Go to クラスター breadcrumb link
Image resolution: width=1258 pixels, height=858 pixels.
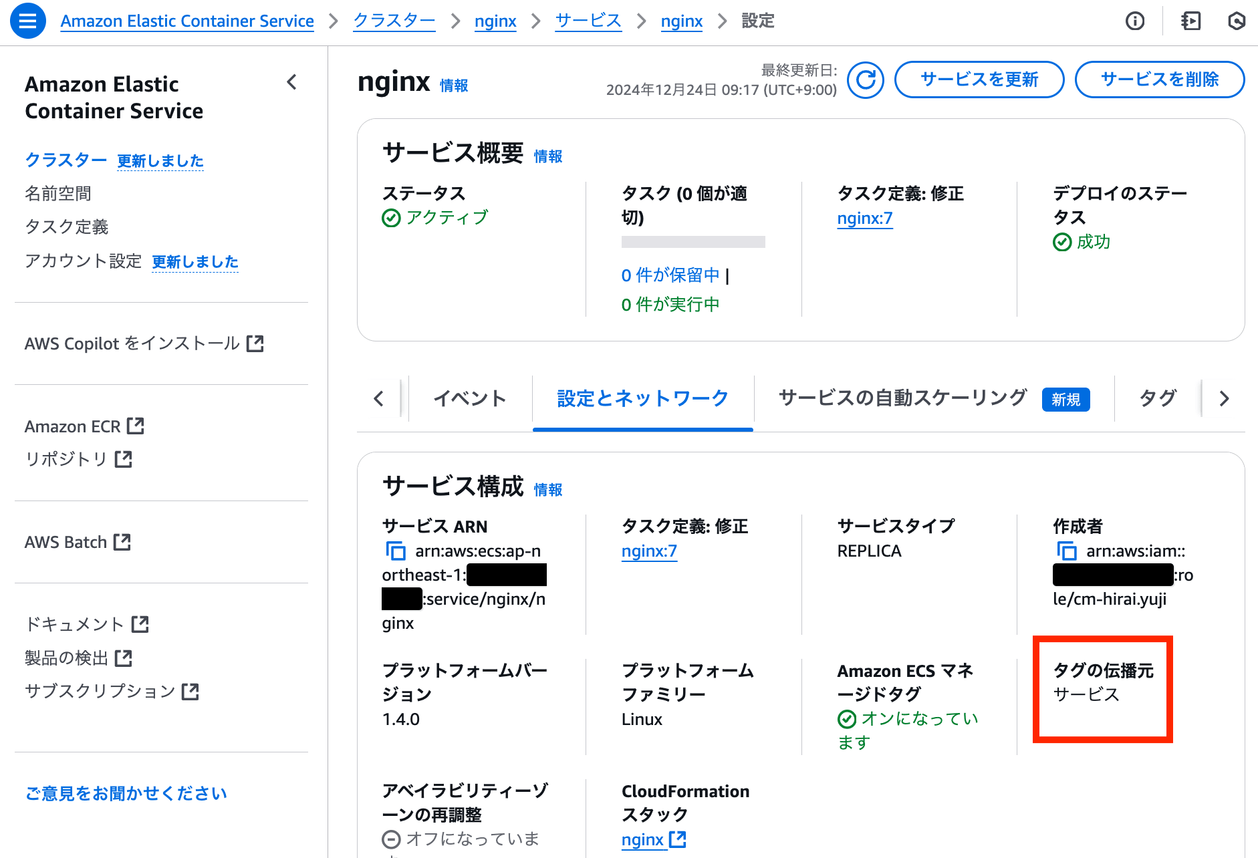point(394,21)
